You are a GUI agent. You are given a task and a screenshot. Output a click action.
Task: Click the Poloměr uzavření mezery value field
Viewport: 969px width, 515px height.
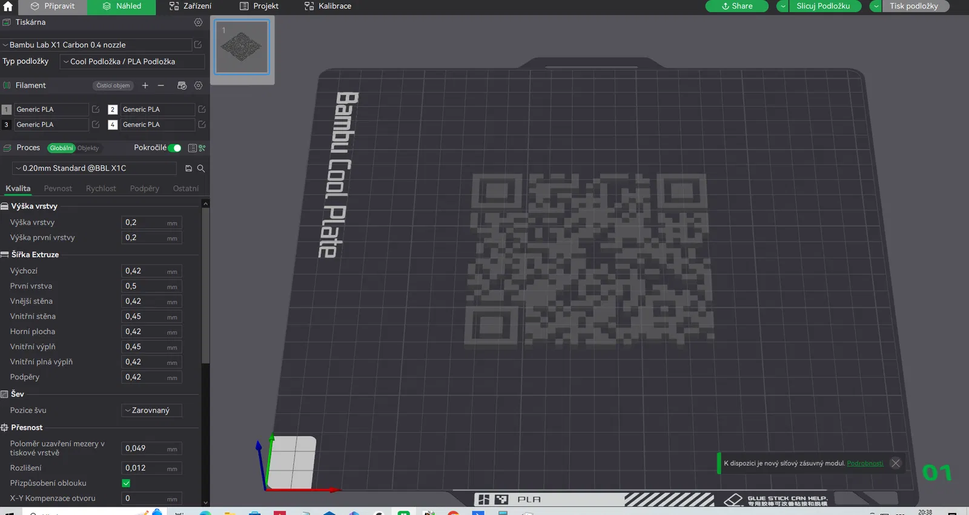tap(151, 448)
